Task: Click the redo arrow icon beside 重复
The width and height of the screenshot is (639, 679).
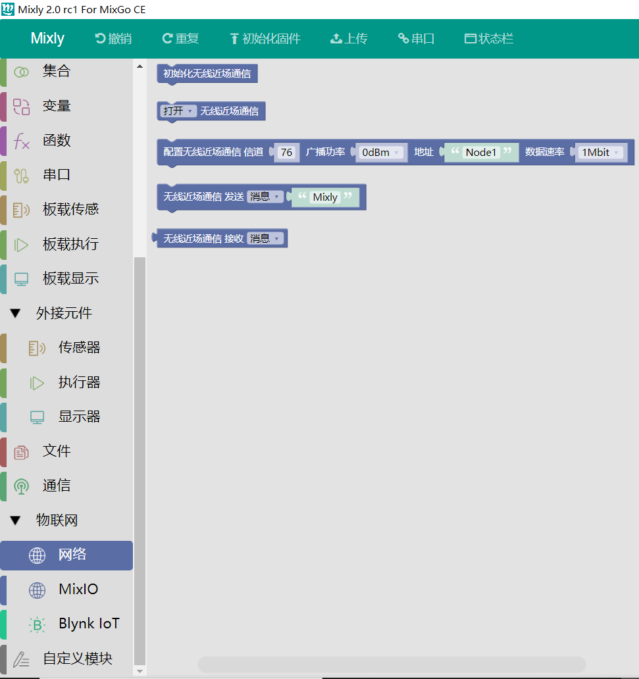Action: (x=167, y=39)
